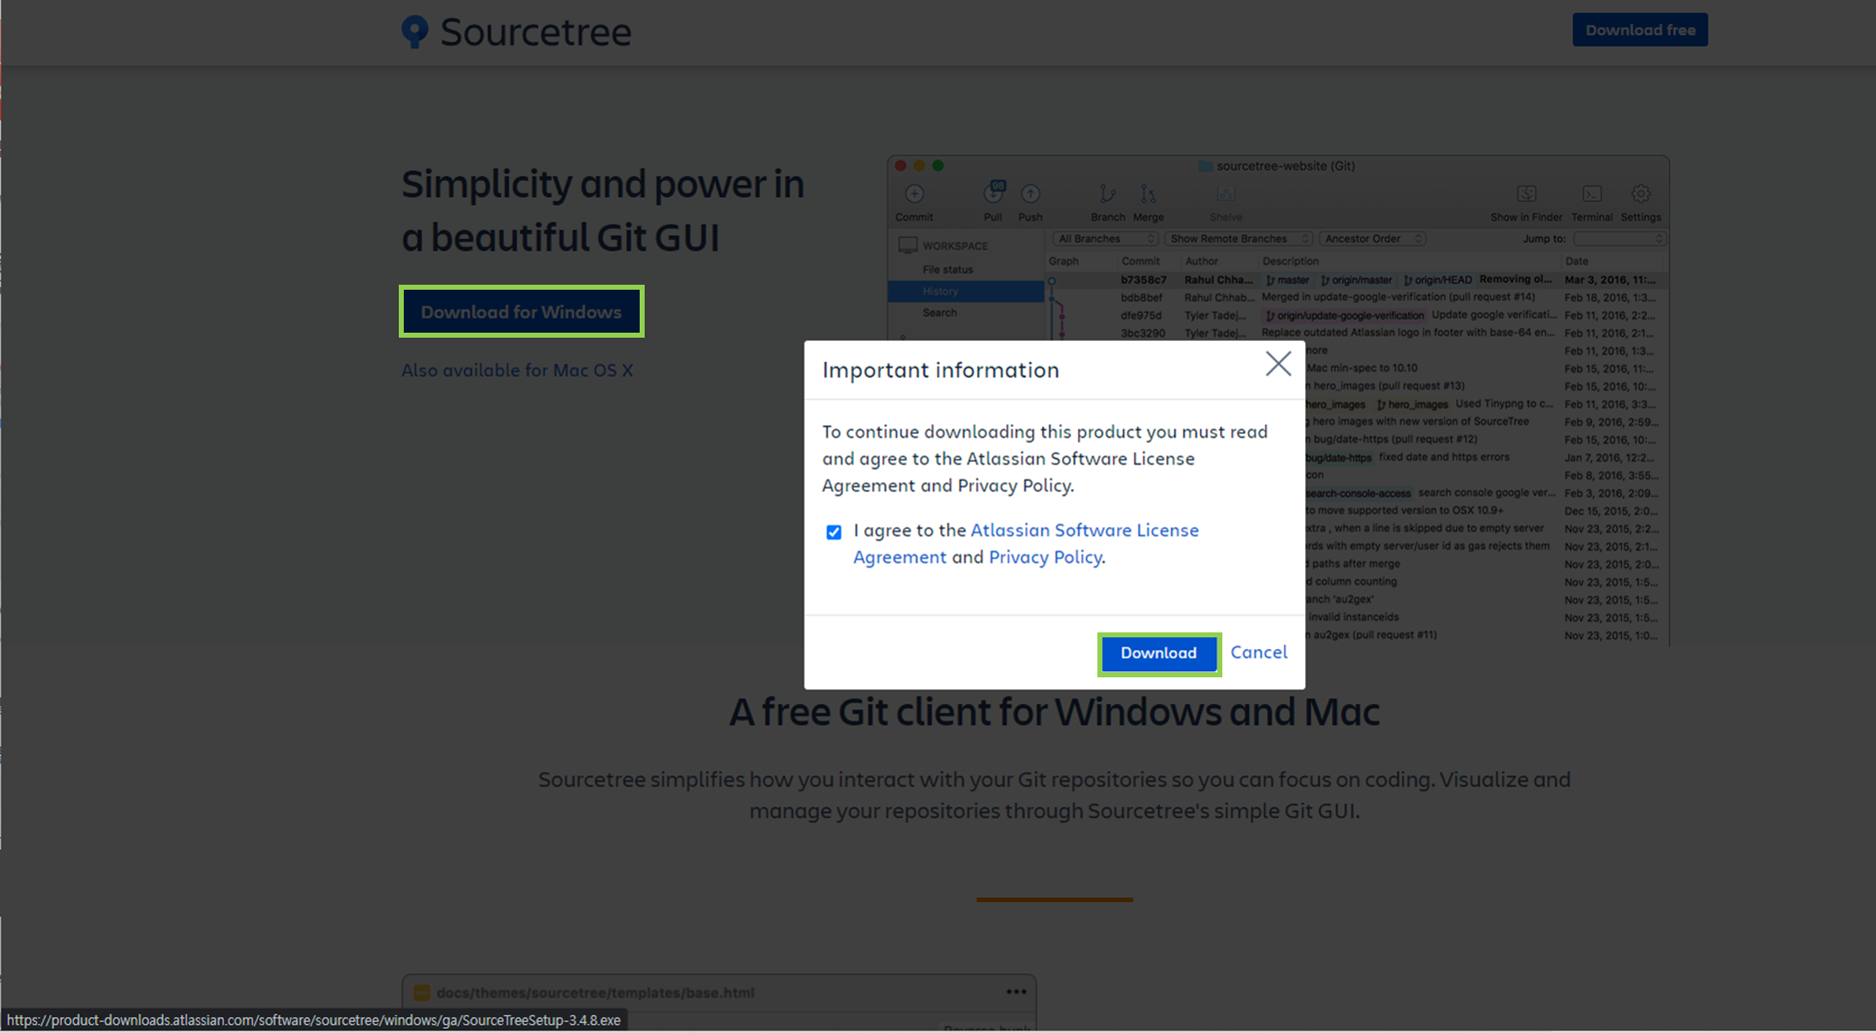Click the Description column header
The height and width of the screenshot is (1033, 1876).
tap(1290, 261)
